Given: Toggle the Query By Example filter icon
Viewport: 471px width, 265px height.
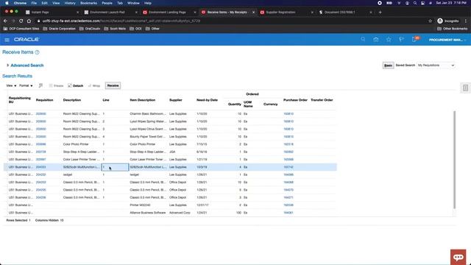Looking at the screenshot, I should [40, 85].
